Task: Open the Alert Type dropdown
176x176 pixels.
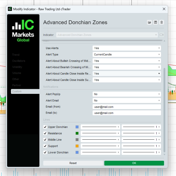Action: pyautogui.click(x=127, y=55)
